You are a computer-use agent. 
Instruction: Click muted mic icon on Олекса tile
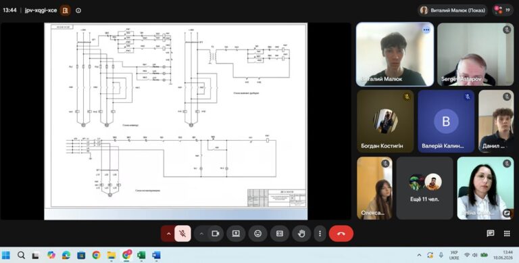385,164
